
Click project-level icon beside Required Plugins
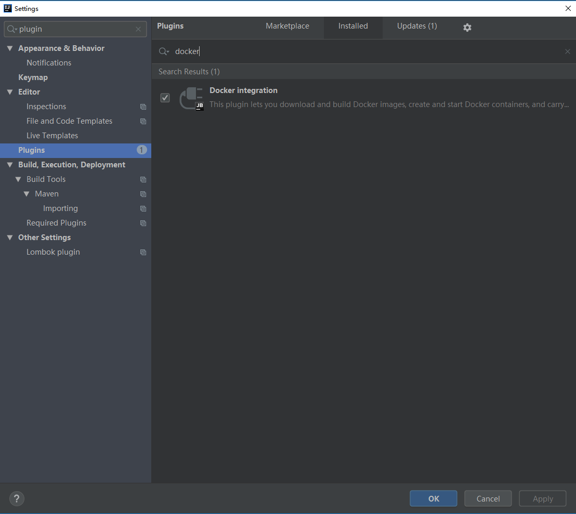tap(143, 223)
